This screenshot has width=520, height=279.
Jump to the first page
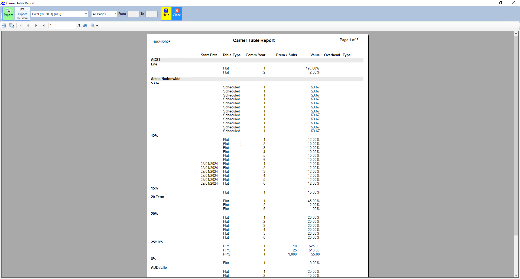coord(21,25)
